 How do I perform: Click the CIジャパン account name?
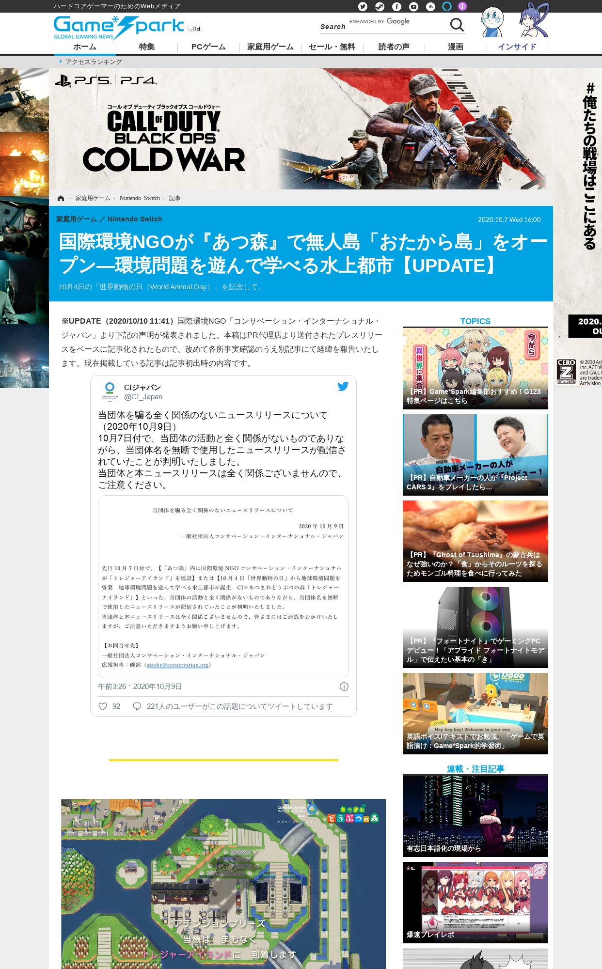(142, 387)
